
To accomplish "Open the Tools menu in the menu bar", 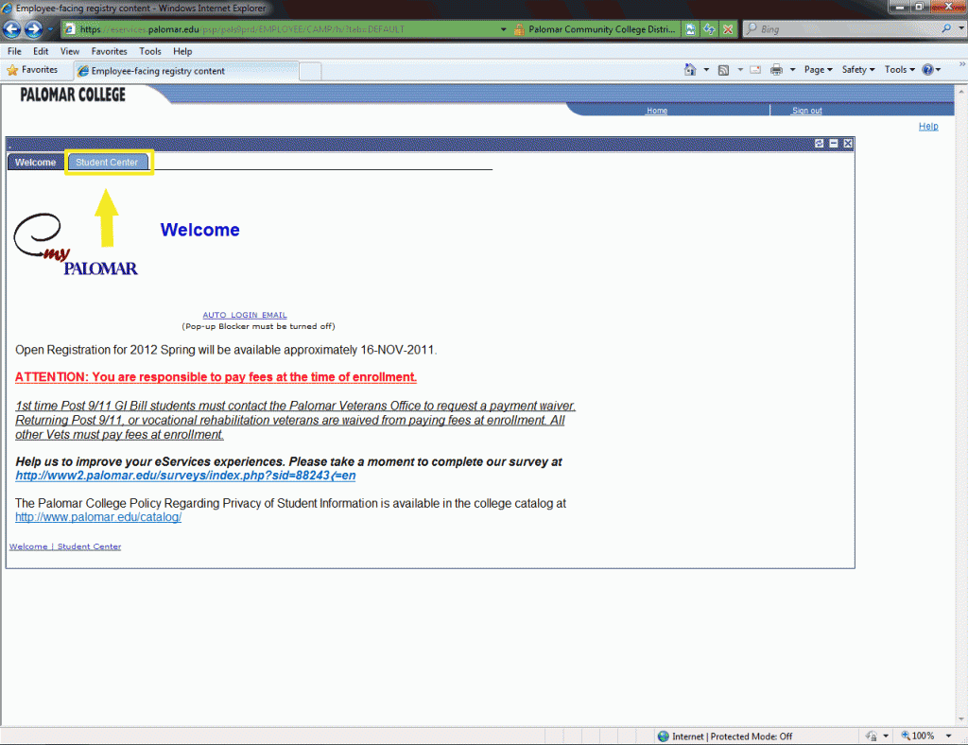I will click(150, 51).
